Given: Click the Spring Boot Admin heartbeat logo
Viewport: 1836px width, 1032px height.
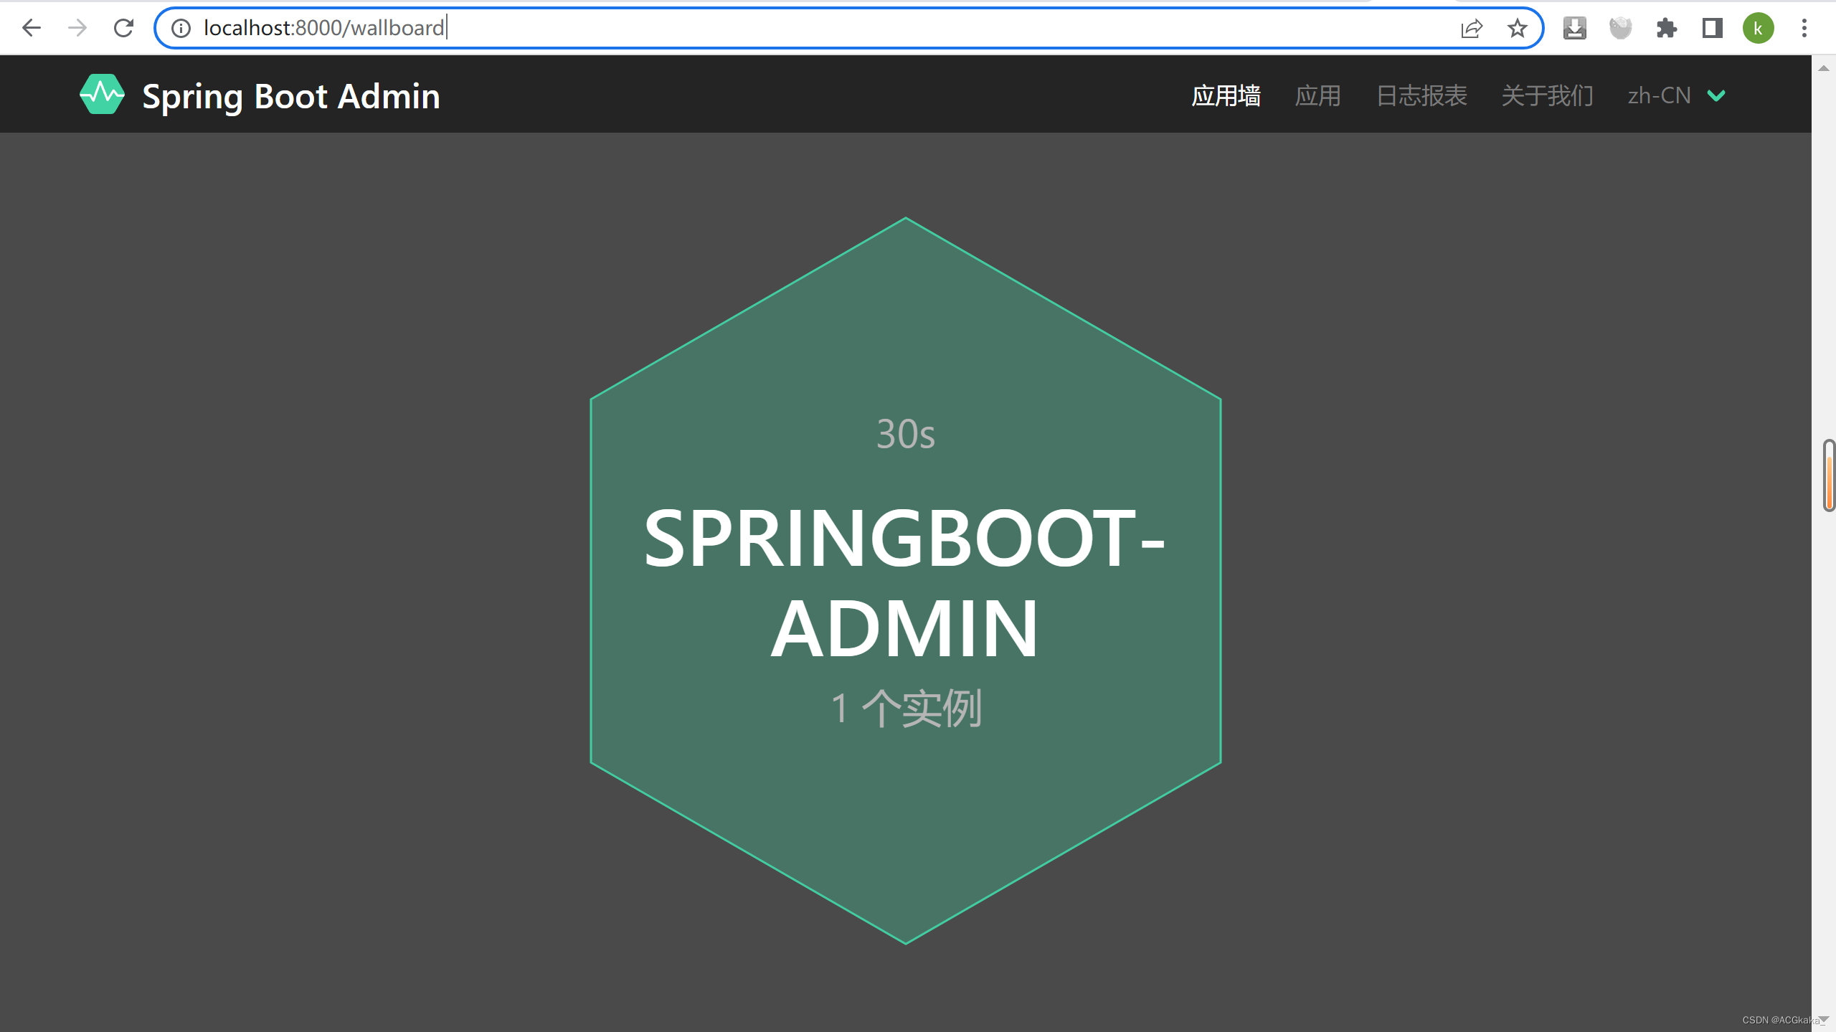Looking at the screenshot, I should tap(102, 94).
